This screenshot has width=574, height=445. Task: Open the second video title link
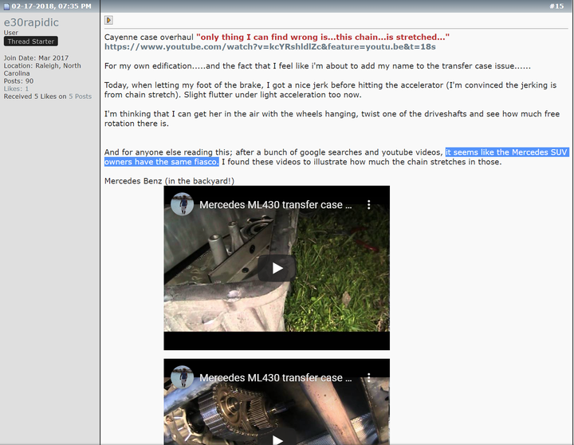pyautogui.click(x=275, y=377)
